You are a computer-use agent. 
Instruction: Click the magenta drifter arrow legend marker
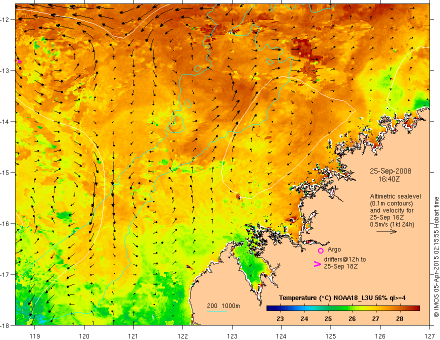tap(317, 264)
